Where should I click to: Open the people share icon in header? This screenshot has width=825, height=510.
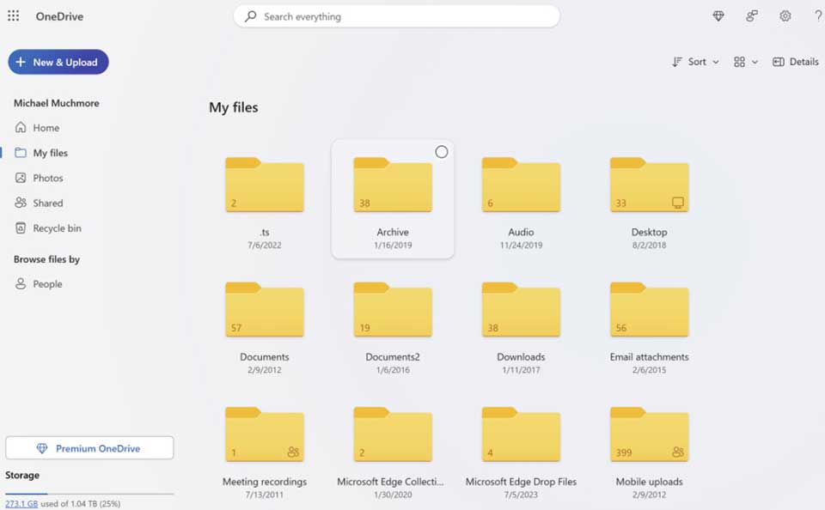[752, 15]
